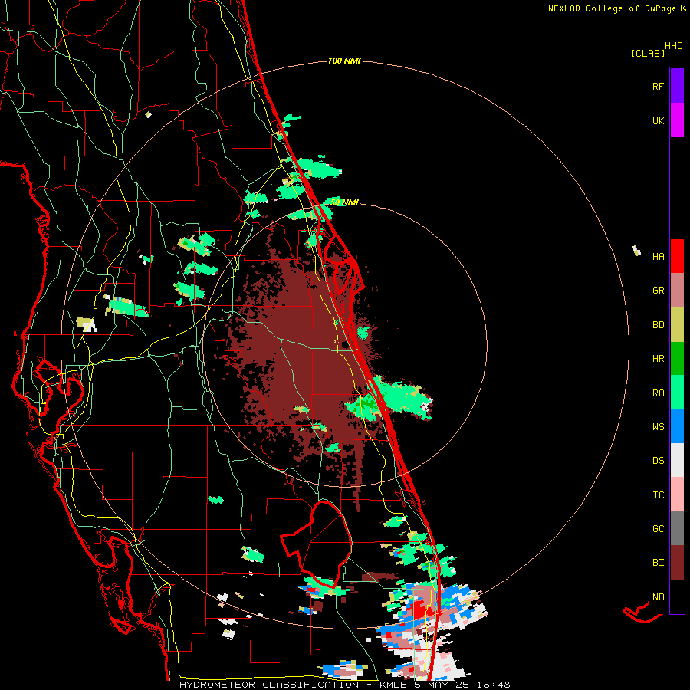Click the DS white legend swatch
The width and height of the screenshot is (690, 690).
(x=677, y=460)
